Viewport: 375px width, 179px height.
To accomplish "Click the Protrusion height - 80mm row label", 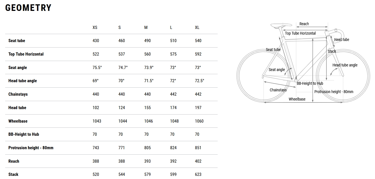I will (31, 148).
